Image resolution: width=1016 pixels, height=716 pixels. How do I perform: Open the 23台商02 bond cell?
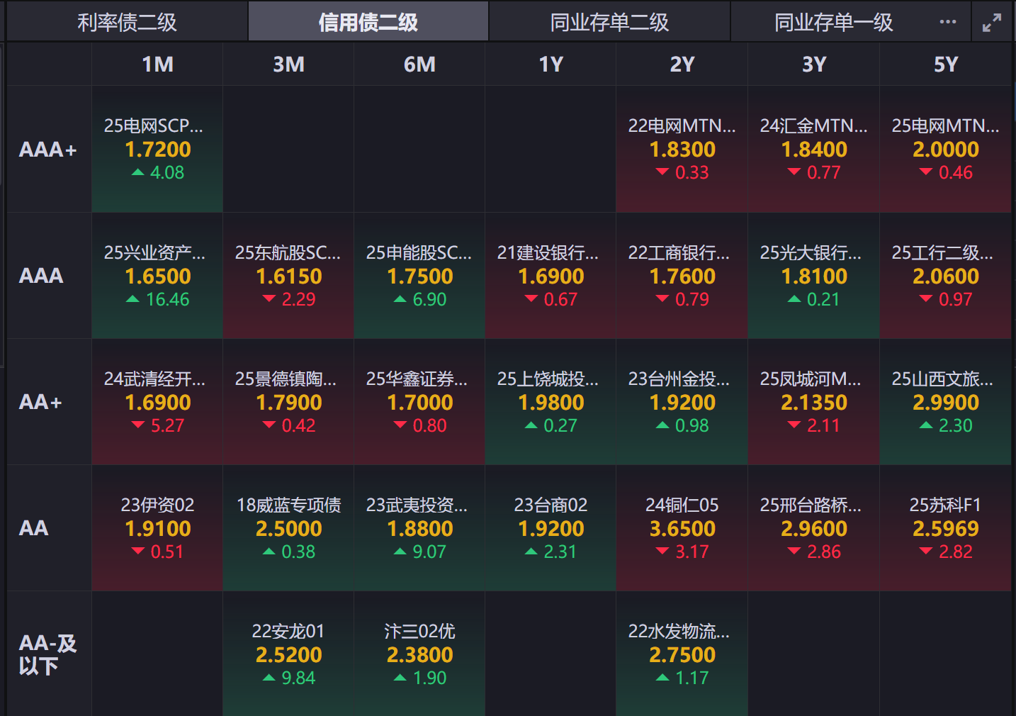pyautogui.click(x=551, y=528)
